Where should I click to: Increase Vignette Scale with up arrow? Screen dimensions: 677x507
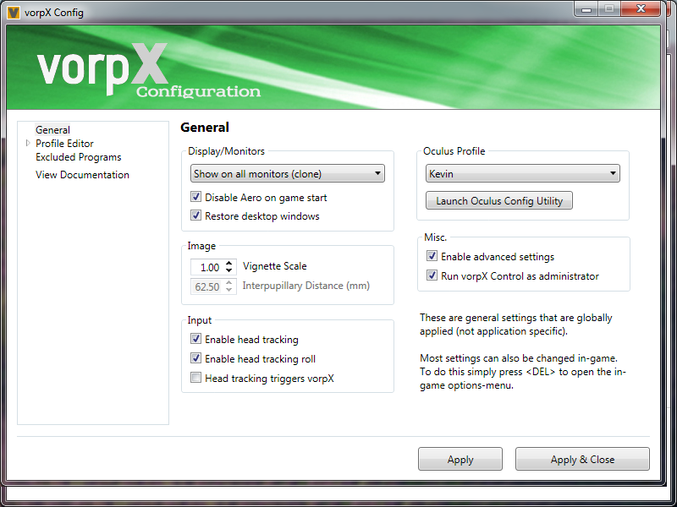(x=229, y=263)
